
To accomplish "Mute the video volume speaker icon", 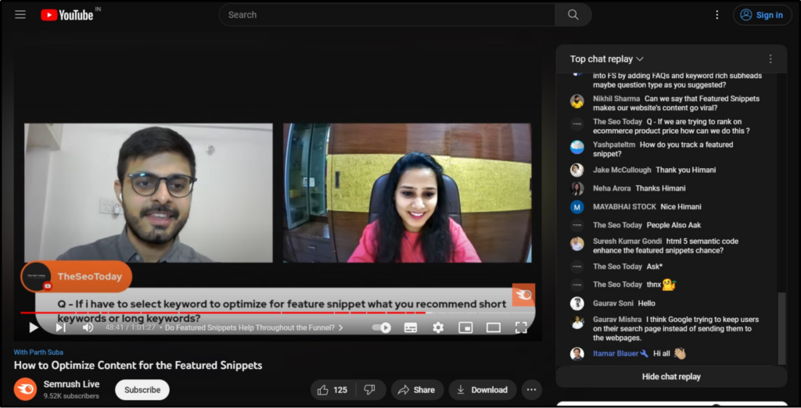I will click(x=88, y=327).
